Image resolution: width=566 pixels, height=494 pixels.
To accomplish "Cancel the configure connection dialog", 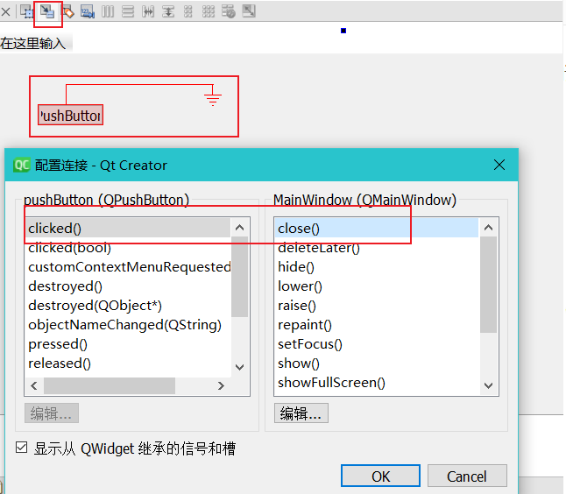I will pos(467,476).
